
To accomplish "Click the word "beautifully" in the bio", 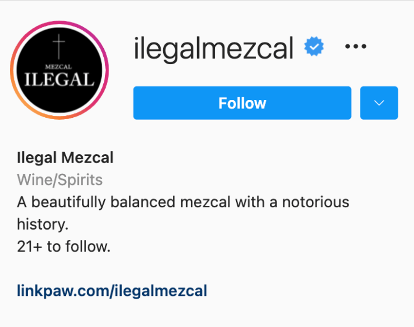I will tap(68, 202).
